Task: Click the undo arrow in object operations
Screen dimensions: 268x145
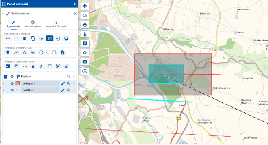Action: point(8,39)
